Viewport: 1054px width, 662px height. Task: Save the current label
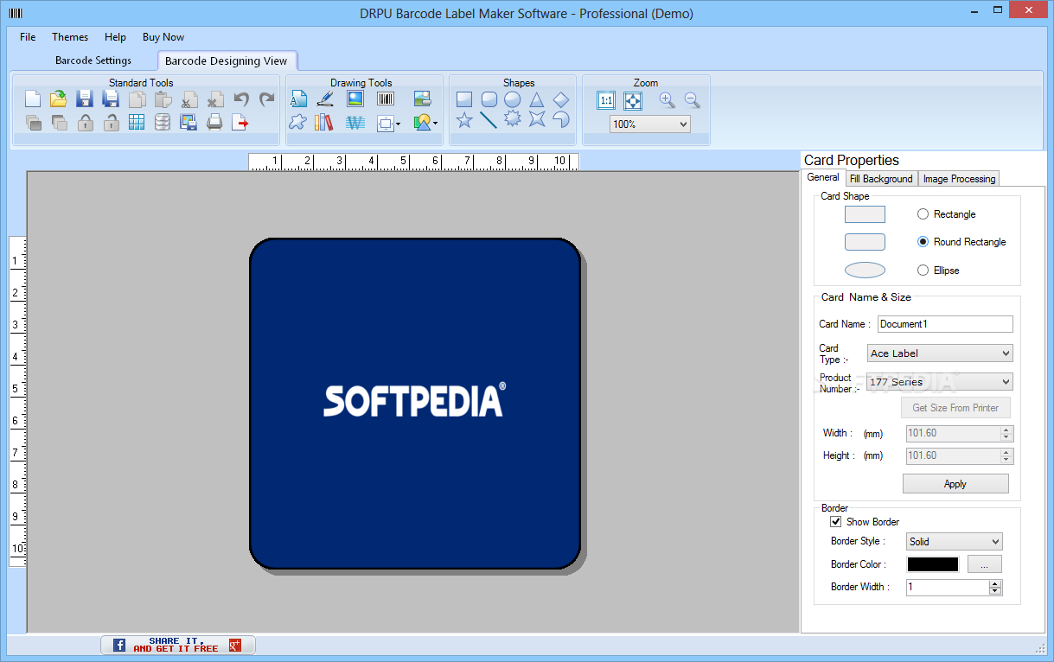(84, 99)
